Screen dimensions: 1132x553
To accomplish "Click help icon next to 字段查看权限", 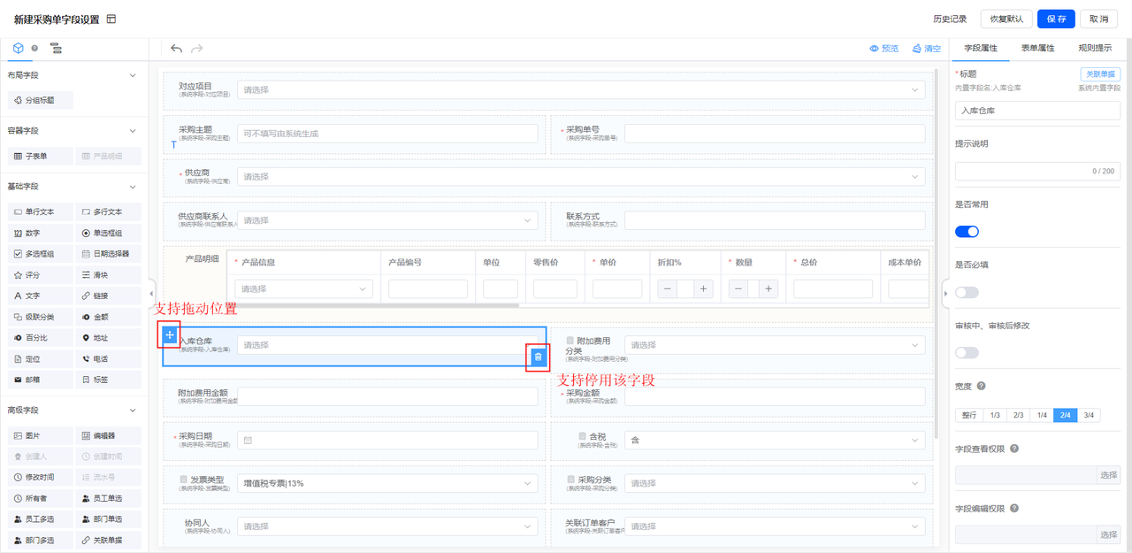I will click(x=1014, y=449).
